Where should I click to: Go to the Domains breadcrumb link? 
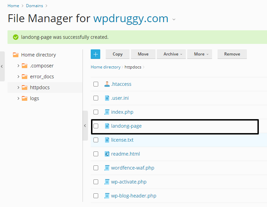tap(34, 6)
